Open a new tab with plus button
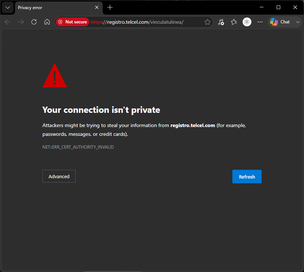The height and width of the screenshot is (272, 304). [110, 7]
